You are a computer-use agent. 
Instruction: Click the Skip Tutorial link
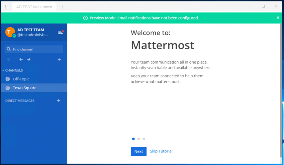coord(161,151)
